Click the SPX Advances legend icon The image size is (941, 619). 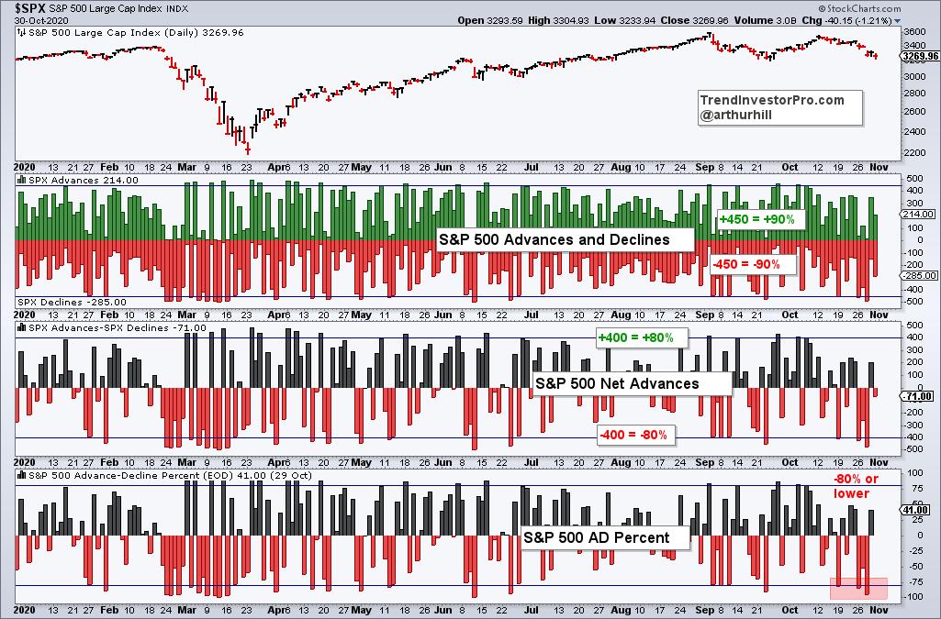click(x=20, y=180)
